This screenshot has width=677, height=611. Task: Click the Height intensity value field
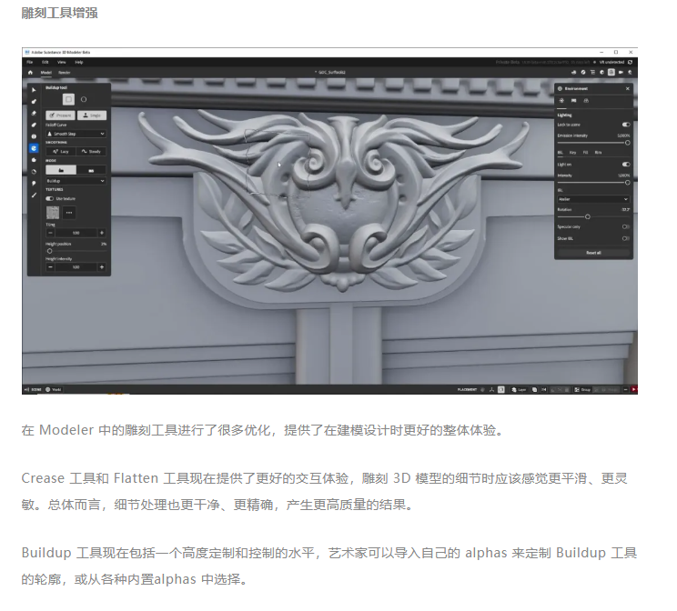pos(76,267)
